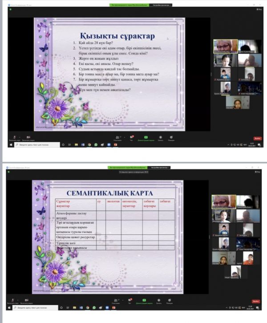The height and width of the screenshot is (323, 267).
Task: Click Windows Start button in lower taskbar
Action: point(10,307)
